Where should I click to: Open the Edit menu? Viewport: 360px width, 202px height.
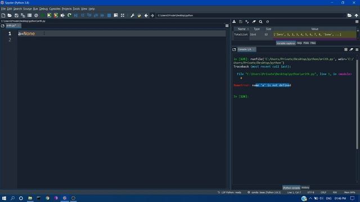(10, 9)
